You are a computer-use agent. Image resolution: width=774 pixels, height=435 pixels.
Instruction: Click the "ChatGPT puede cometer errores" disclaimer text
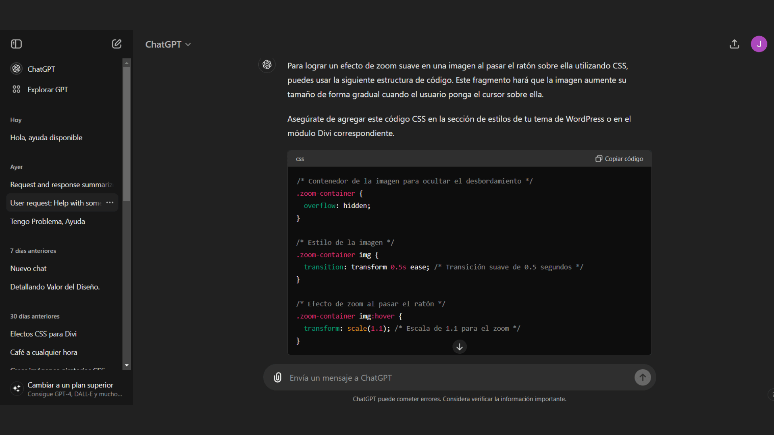click(x=460, y=399)
